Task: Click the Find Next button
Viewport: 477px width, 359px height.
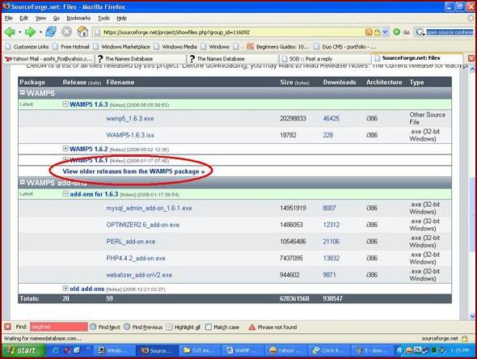Action: click(x=105, y=327)
